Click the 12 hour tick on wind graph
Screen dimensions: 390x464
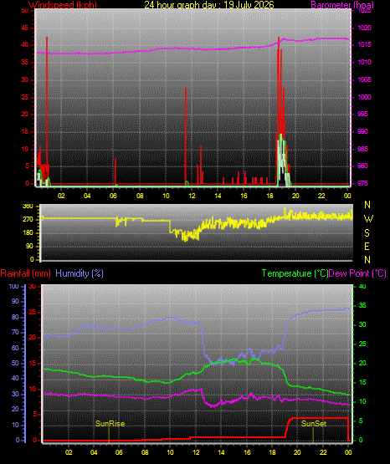click(192, 196)
